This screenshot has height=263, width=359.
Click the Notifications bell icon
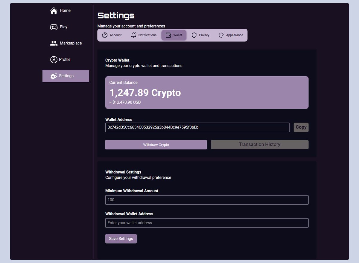pyautogui.click(x=134, y=35)
